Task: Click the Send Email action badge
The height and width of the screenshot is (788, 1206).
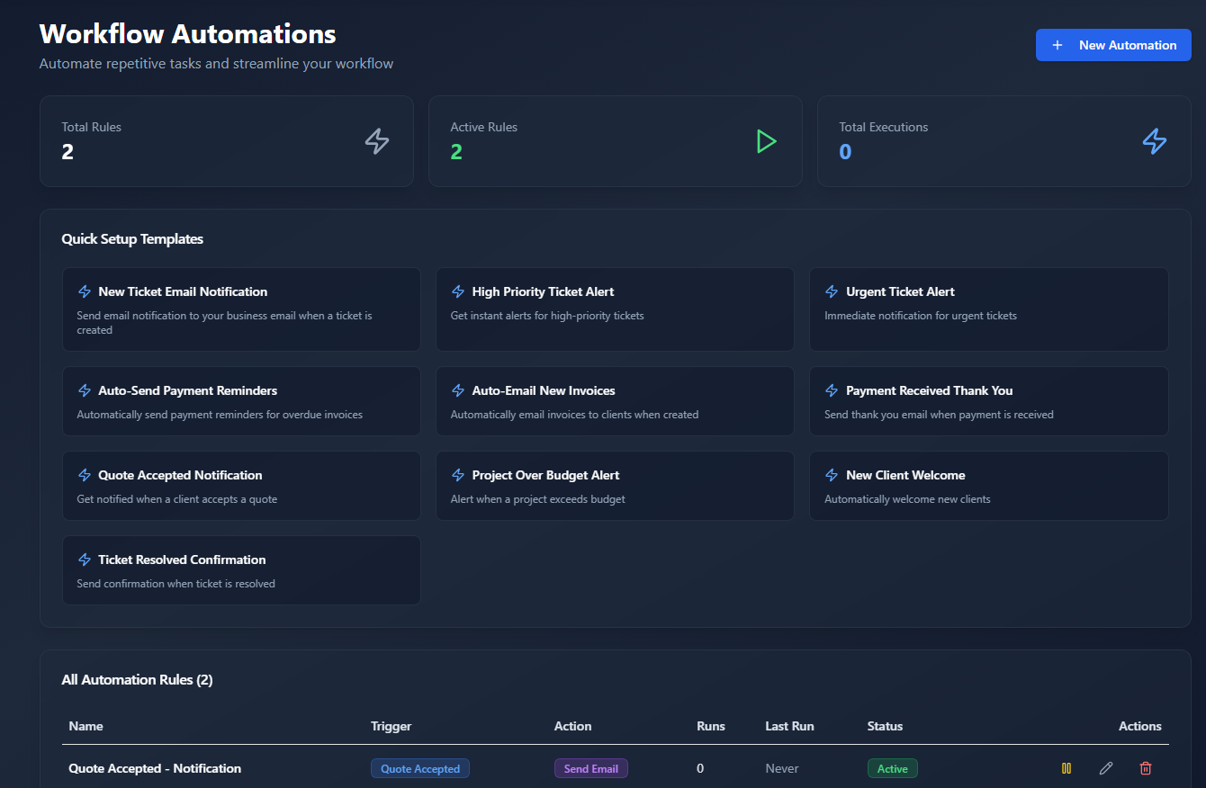Action: pyautogui.click(x=591, y=768)
